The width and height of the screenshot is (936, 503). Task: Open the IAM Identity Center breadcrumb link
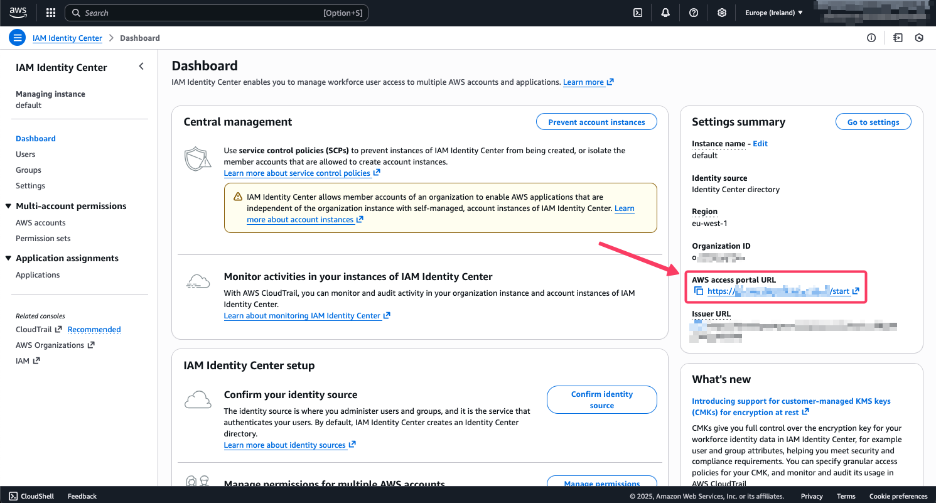pyautogui.click(x=67, y=38)
